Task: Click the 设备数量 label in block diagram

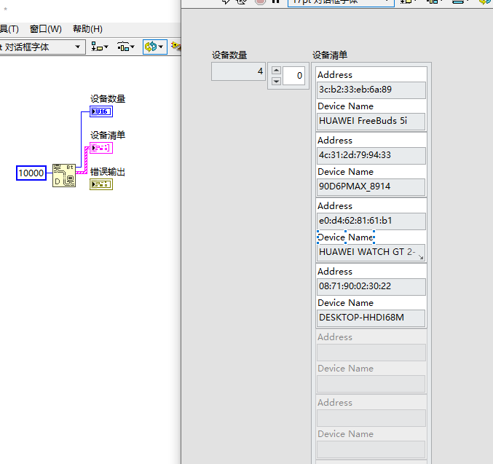Action: tap(108, 99)
